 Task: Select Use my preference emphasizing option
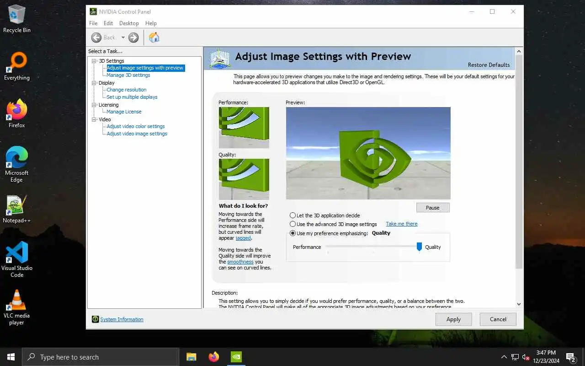[293, 233]
